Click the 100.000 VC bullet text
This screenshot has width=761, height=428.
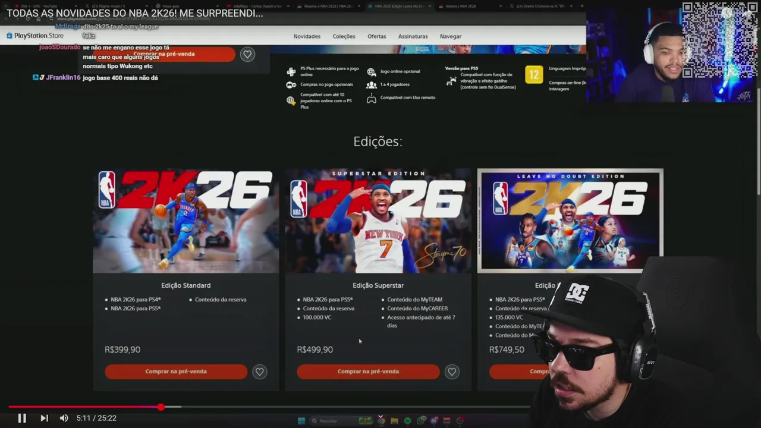(317, 317)
